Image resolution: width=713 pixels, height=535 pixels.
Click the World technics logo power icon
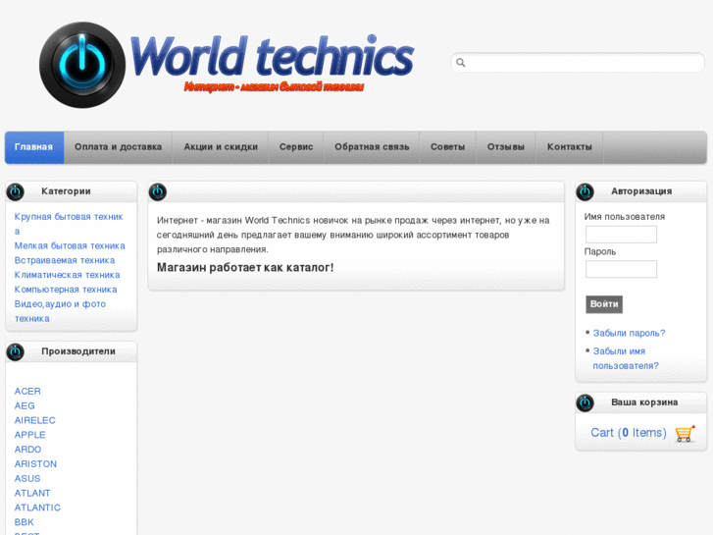(x=82, y=65)
